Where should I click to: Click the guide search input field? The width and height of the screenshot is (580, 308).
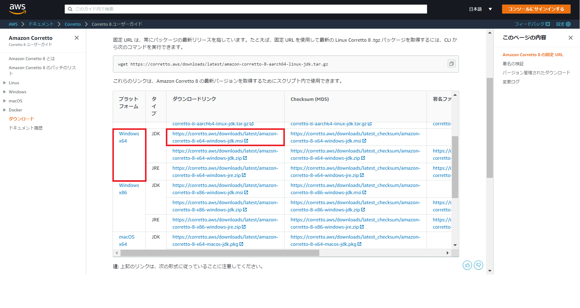tap(246, 9)
